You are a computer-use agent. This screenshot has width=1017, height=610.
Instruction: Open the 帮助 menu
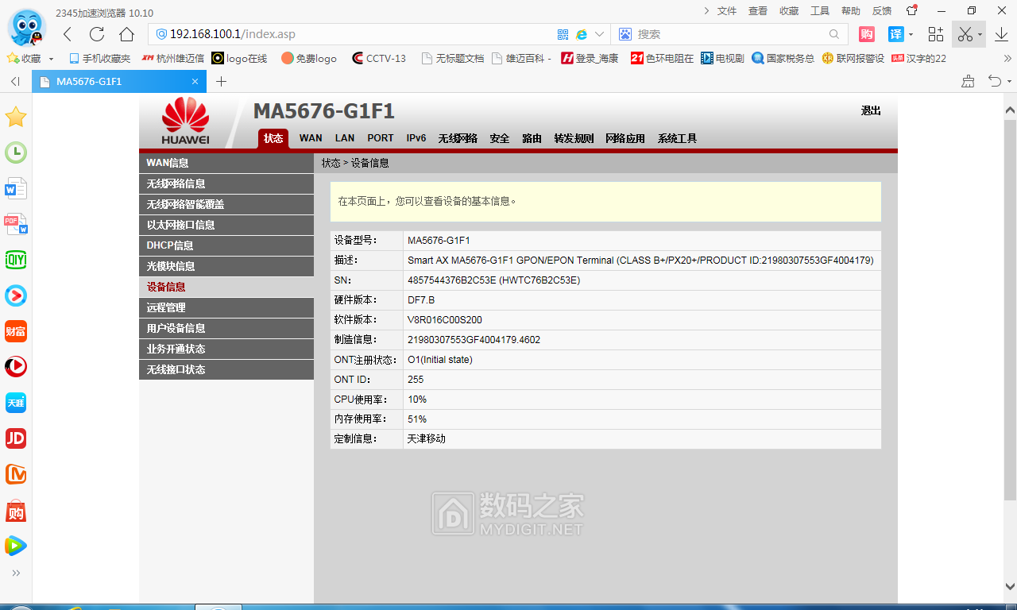pyautogui.click(x=851, y=11)
